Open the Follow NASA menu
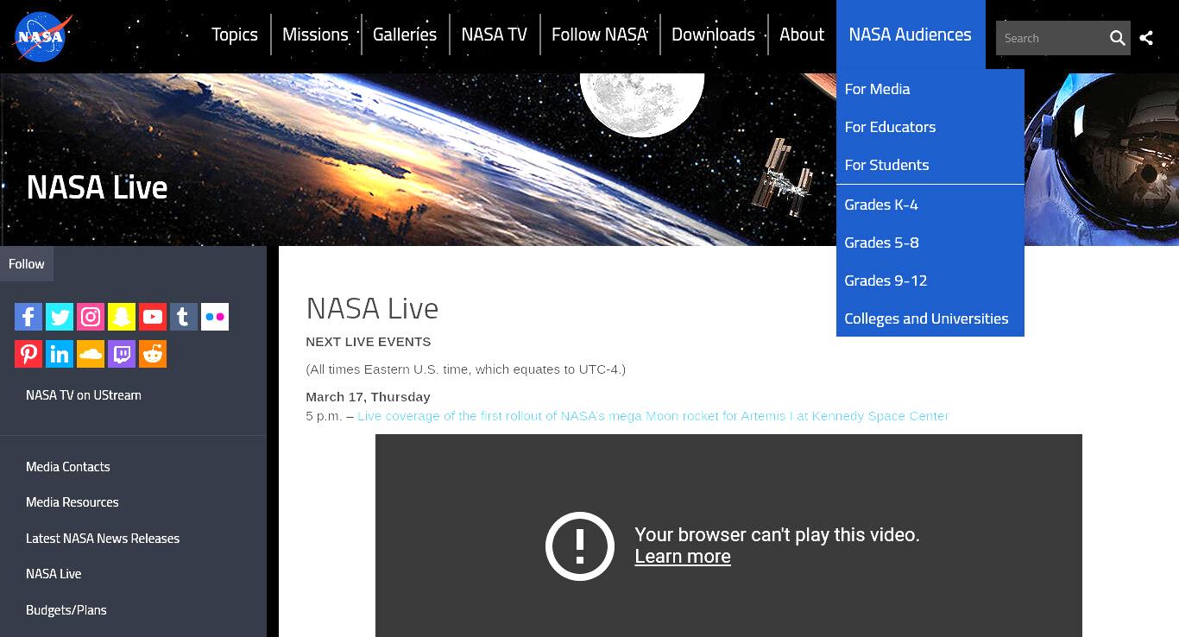This screenshot has width=1179, height=637. [600, 35]
